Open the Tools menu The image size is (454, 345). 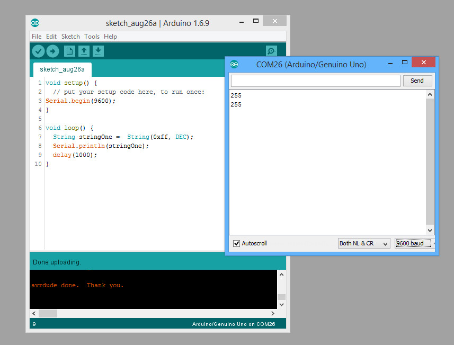(92, 37)
